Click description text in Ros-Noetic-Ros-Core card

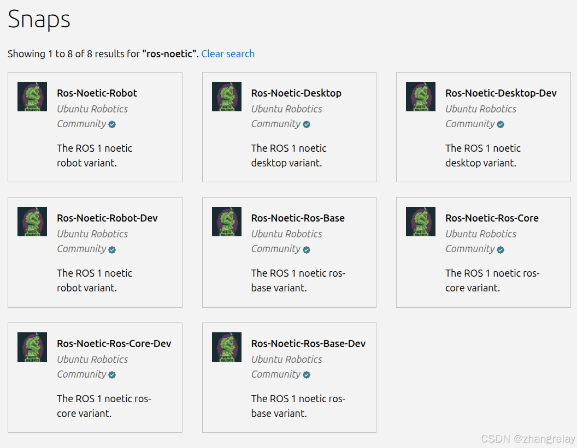pyautogui.click(x=492, y=280)
